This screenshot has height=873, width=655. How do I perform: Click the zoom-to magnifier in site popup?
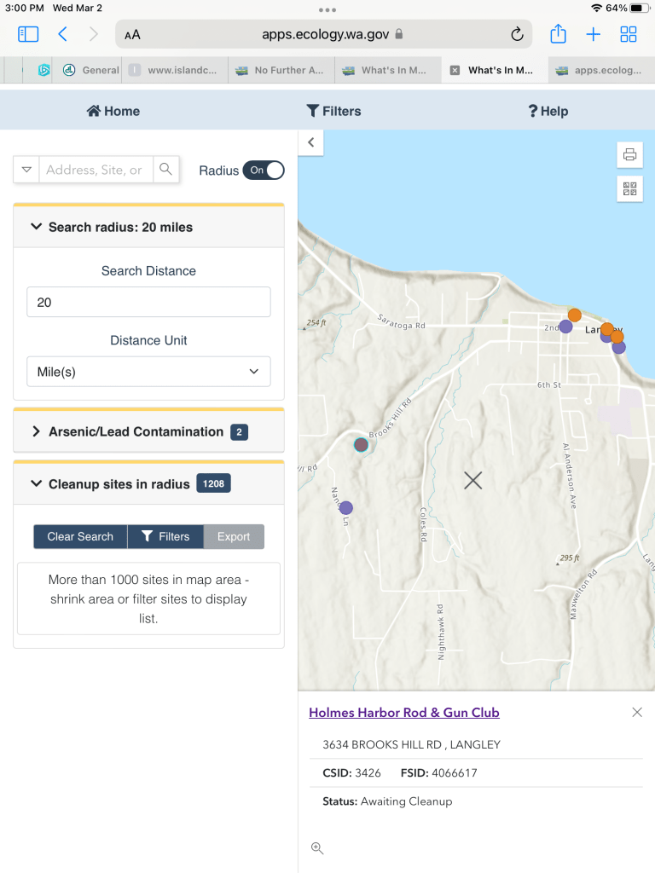(x=317, y=847)
